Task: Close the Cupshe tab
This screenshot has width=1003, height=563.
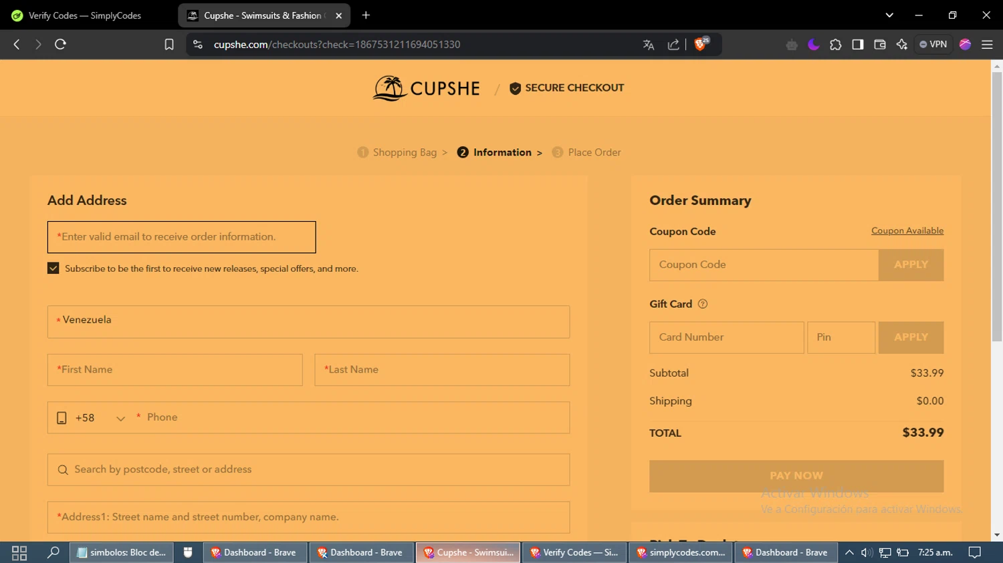Action: pos(338,15)
